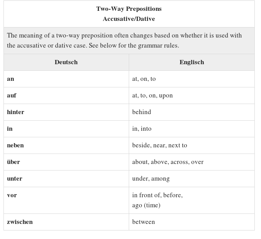Screen dimensions: 261x239
Task: Select the German word 'über'
Action: 13,162
